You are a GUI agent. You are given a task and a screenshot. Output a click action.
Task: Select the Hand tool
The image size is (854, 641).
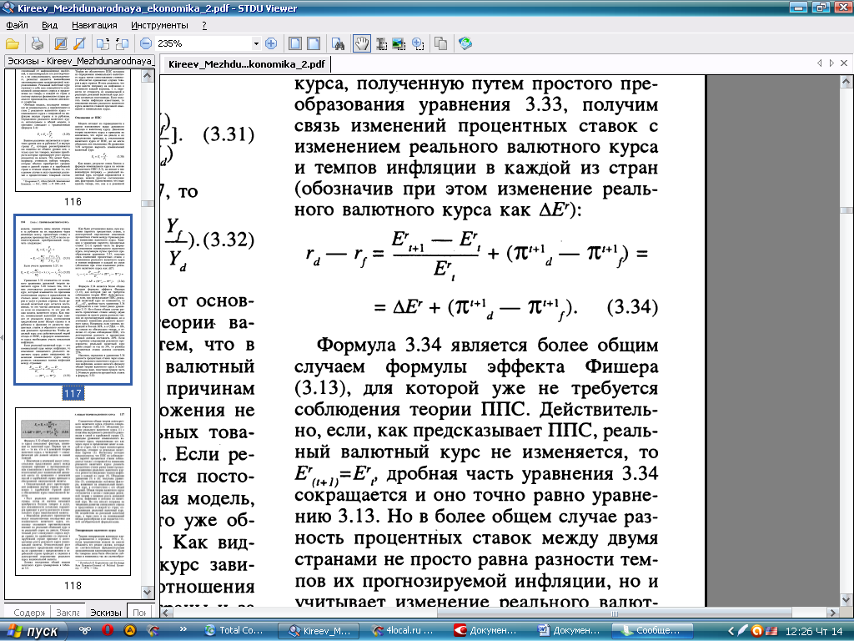pyautogui.click(x=362, y=43)
